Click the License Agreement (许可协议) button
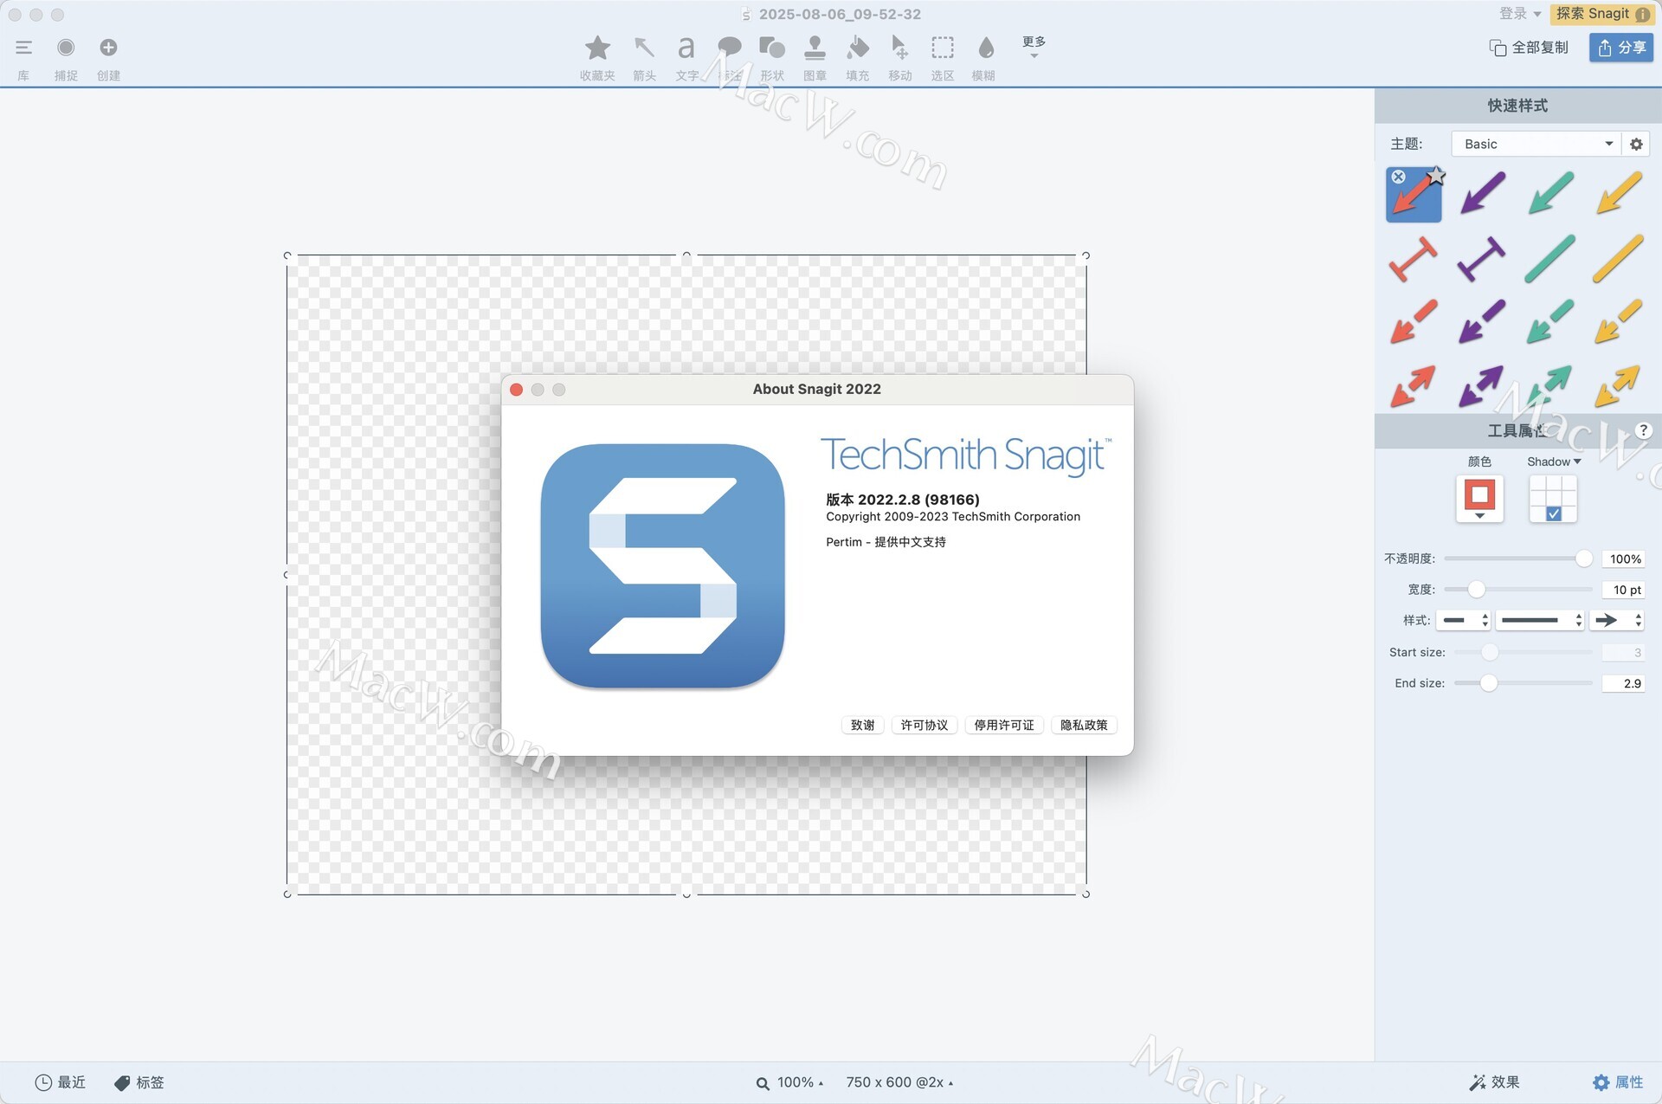Screen dimensions: 1662x1104 click(x=924, y=725)
